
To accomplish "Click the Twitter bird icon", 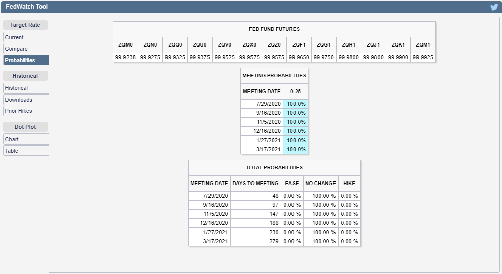I will (494, 7).
